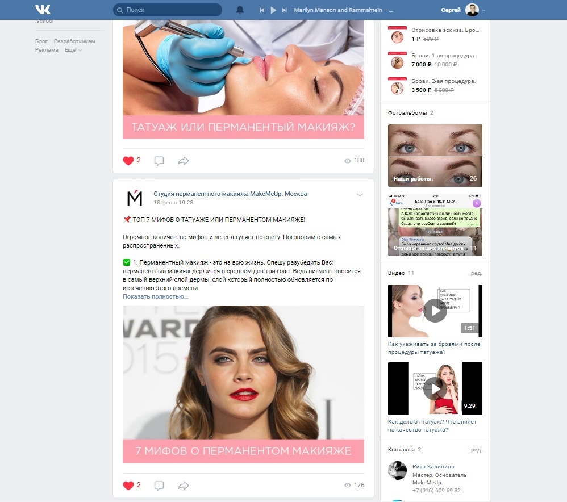Click ред. next to Контакты
Viewport: 567px width, 502px height.
[x=476, y=450]
